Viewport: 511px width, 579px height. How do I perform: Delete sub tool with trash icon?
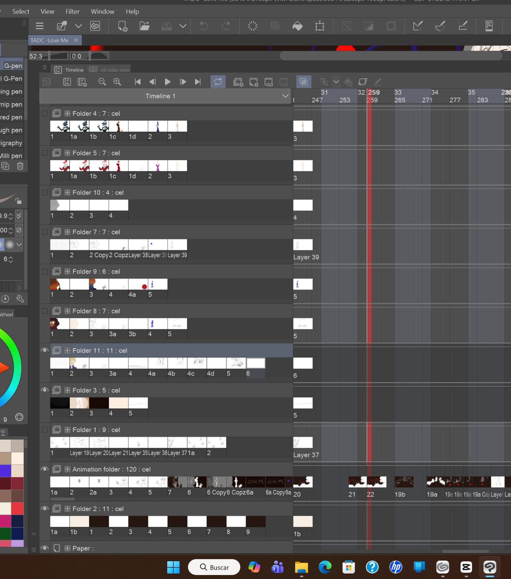pos(20,166)
